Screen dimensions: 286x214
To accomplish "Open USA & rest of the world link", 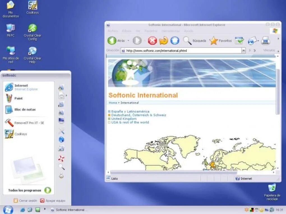I will (x=130, y=122).
